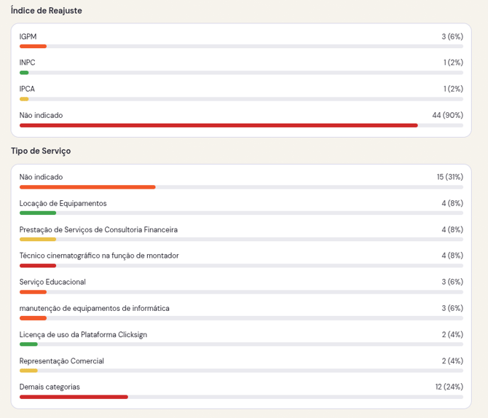The width and height of the screenshot is (488, 418).
Task: Click the manutenção de equipamentos value '3 (6%)'
Action: pyautogui.click(x=452, y=308)
